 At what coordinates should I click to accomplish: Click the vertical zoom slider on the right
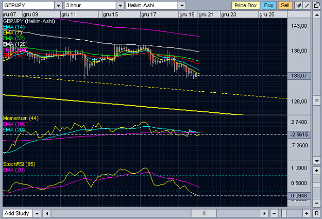click(x=317, y=184)
